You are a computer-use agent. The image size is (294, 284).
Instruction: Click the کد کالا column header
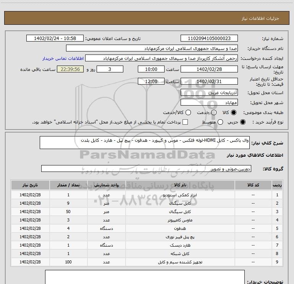coord(253,185)
